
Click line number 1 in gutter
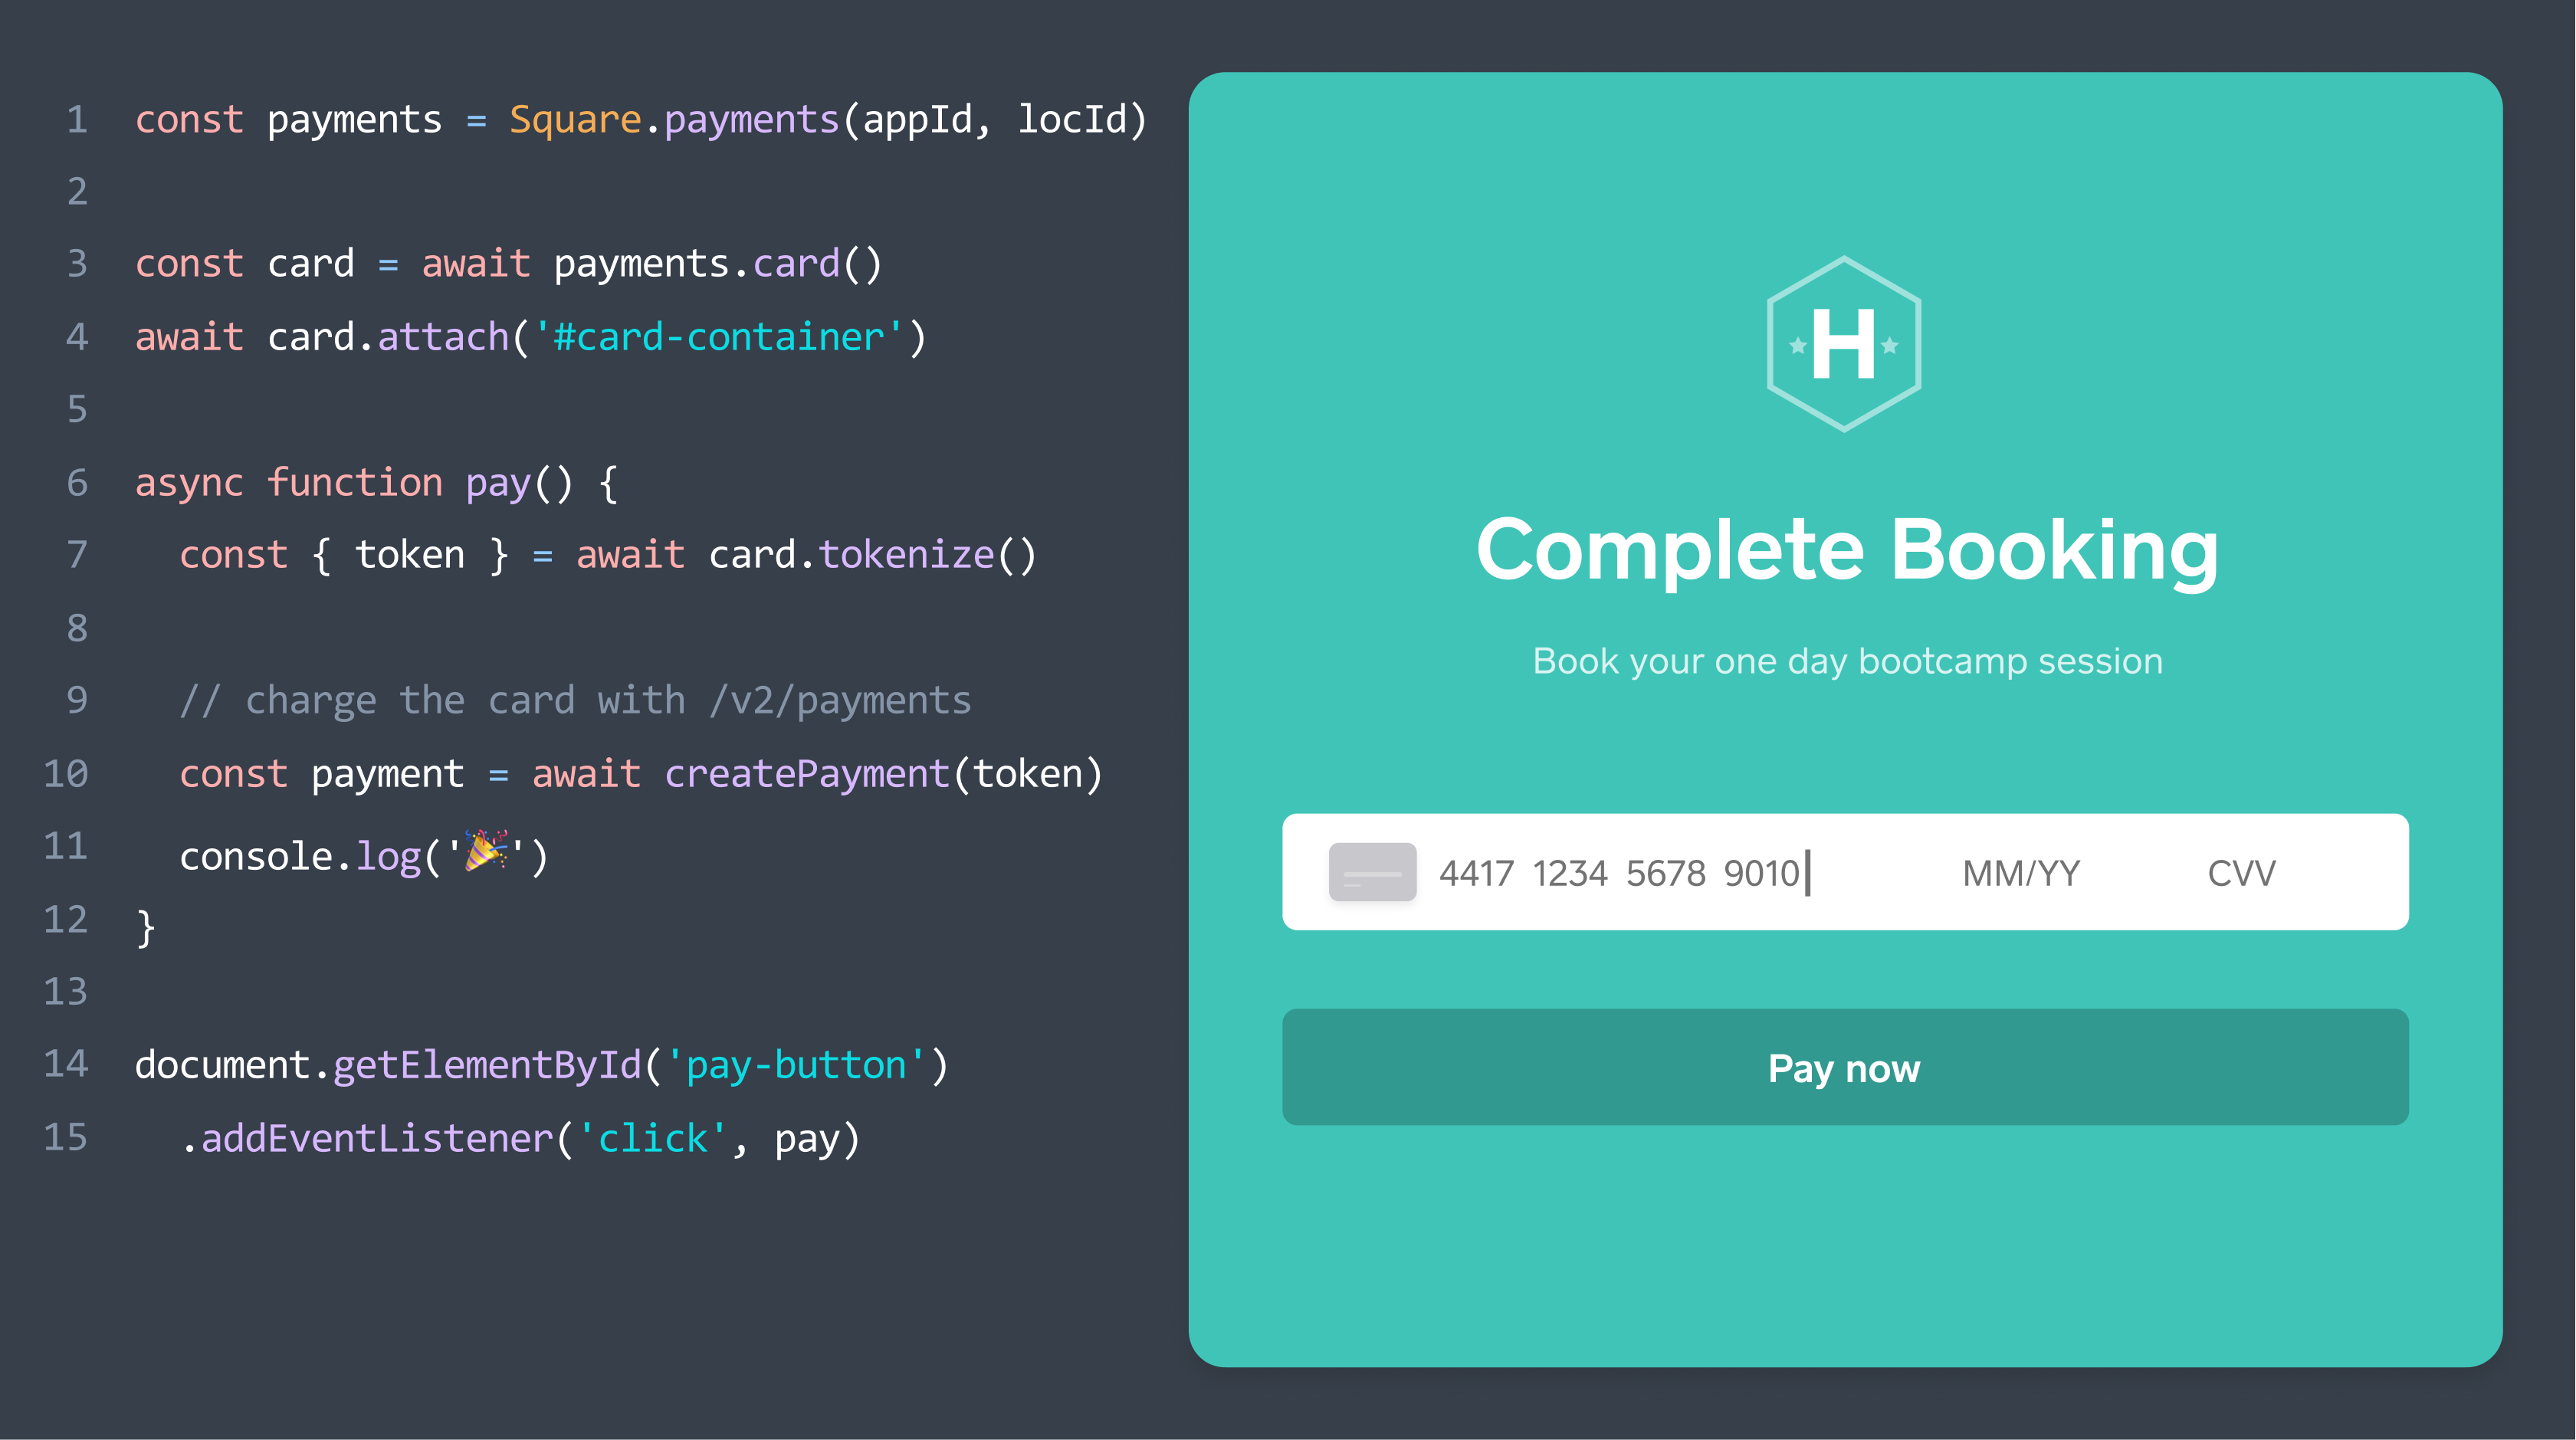point(77,120)
